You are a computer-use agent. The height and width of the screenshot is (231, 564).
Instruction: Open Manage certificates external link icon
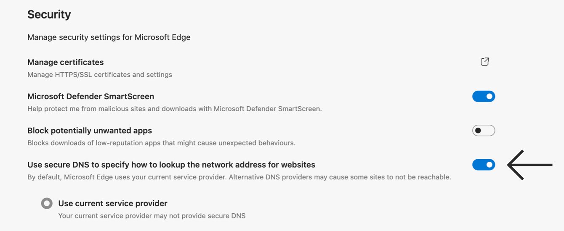(485, 62)
